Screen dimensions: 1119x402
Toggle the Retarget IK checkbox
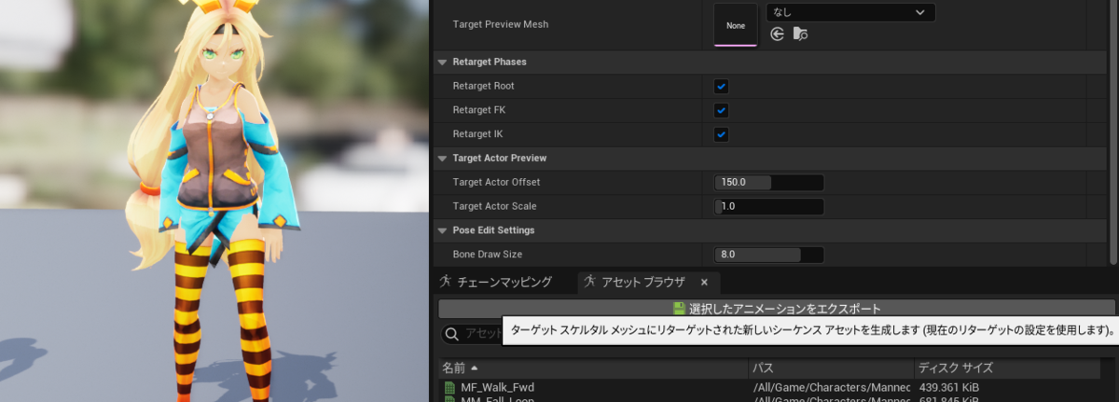[x=722, y=134]
